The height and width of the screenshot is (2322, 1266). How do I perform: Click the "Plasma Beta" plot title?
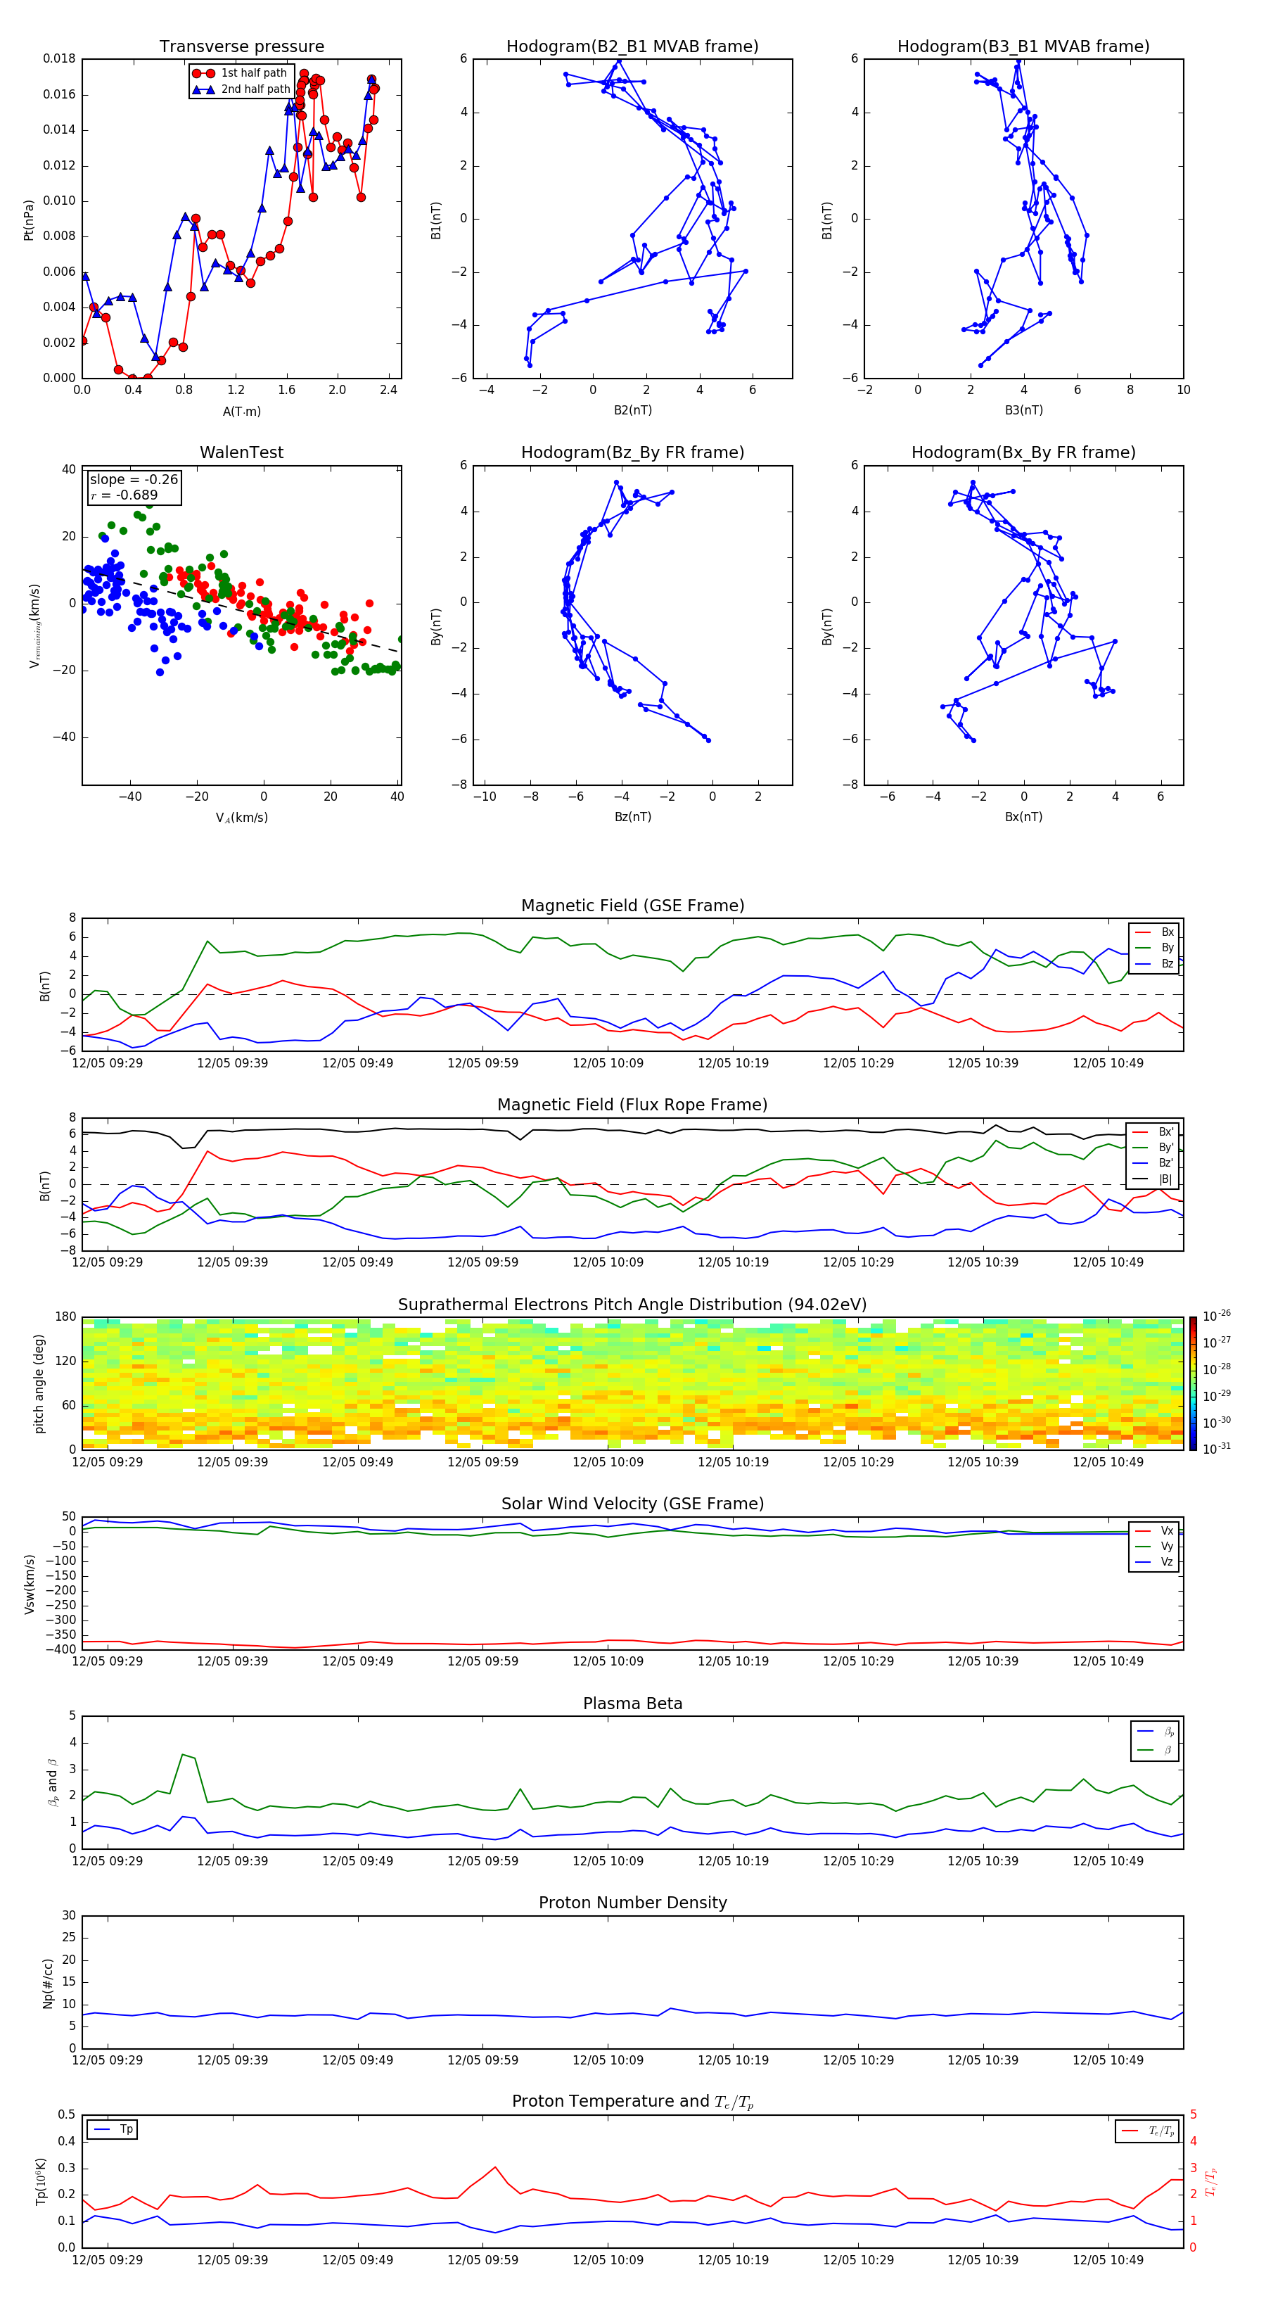tap(632, 1704)
